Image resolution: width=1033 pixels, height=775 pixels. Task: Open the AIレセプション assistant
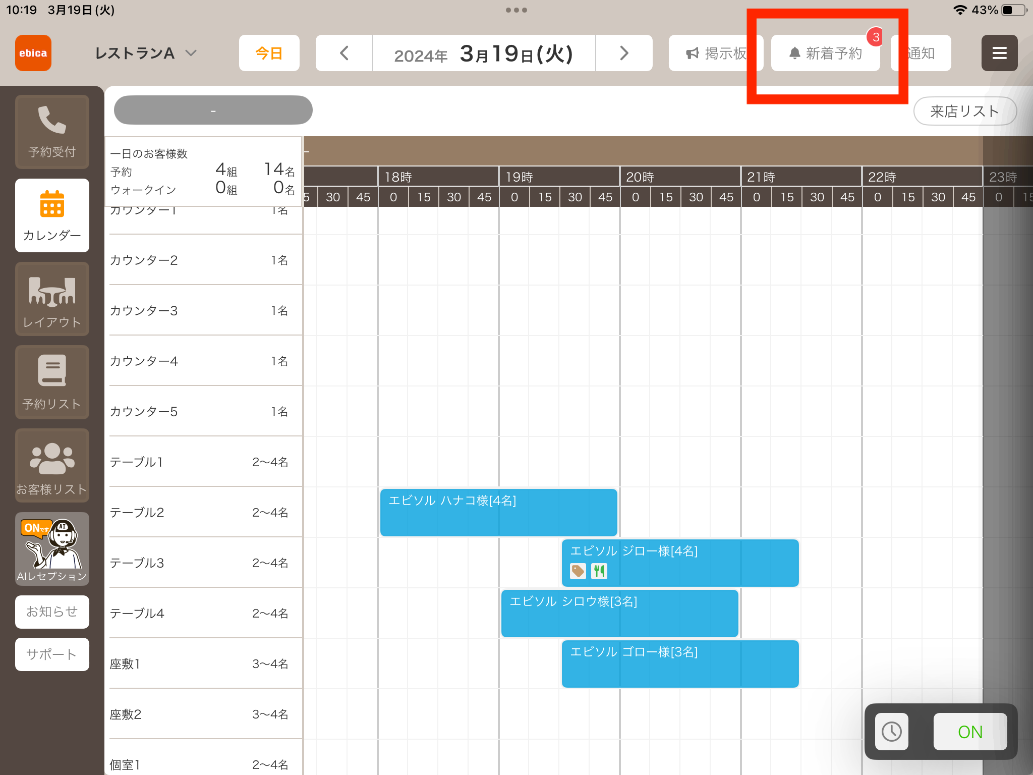click(x=52, y=549)
